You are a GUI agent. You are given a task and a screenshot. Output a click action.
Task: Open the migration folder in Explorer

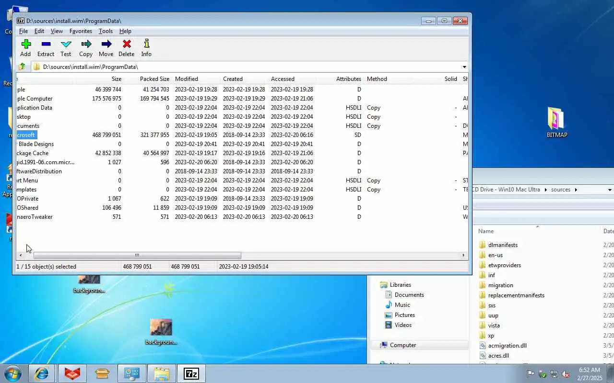500,285
